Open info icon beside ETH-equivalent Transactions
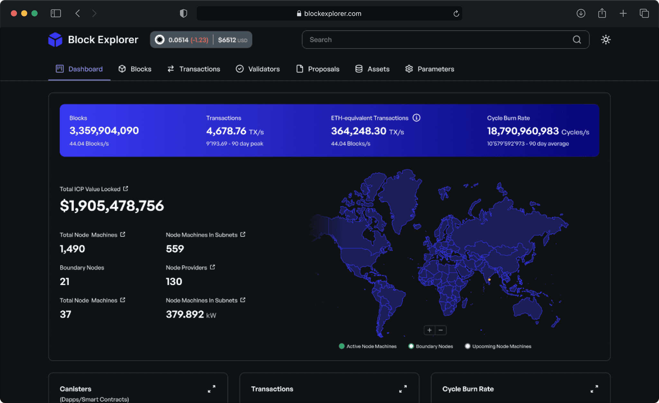The width and height of the screenshot is (659, 403). (x=416, y=118)
